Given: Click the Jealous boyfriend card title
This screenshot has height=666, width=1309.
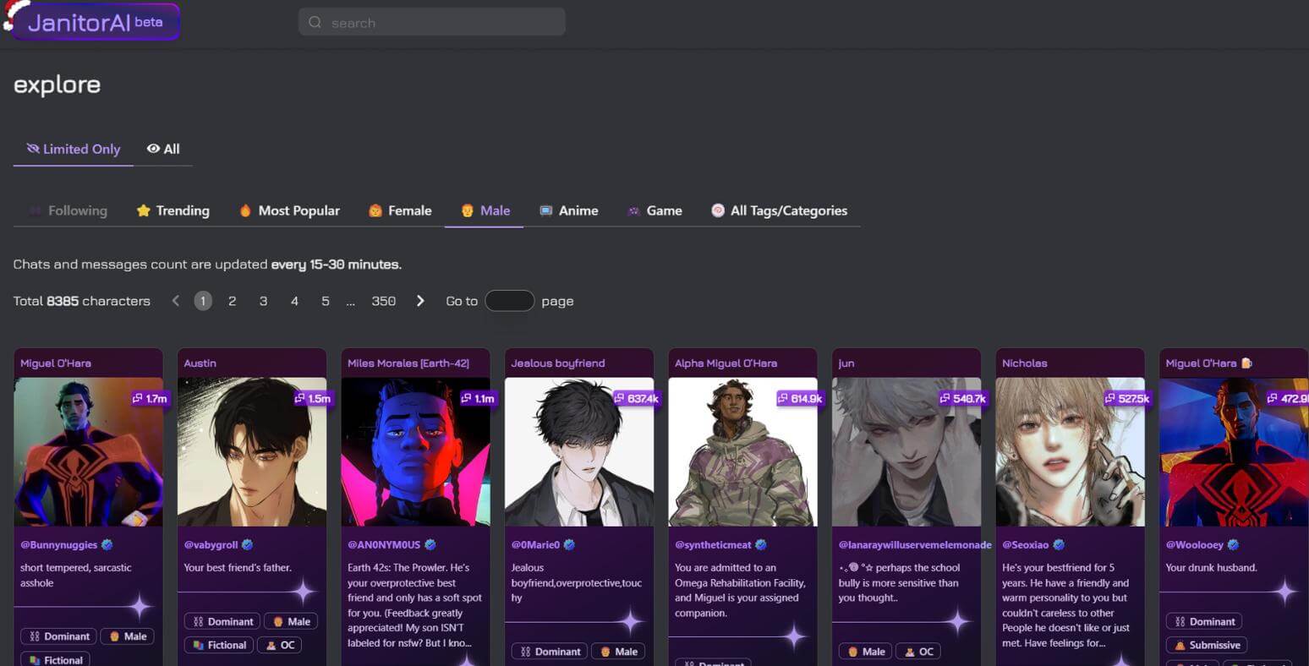Looking at the screenshot, I should pos(558,363).
